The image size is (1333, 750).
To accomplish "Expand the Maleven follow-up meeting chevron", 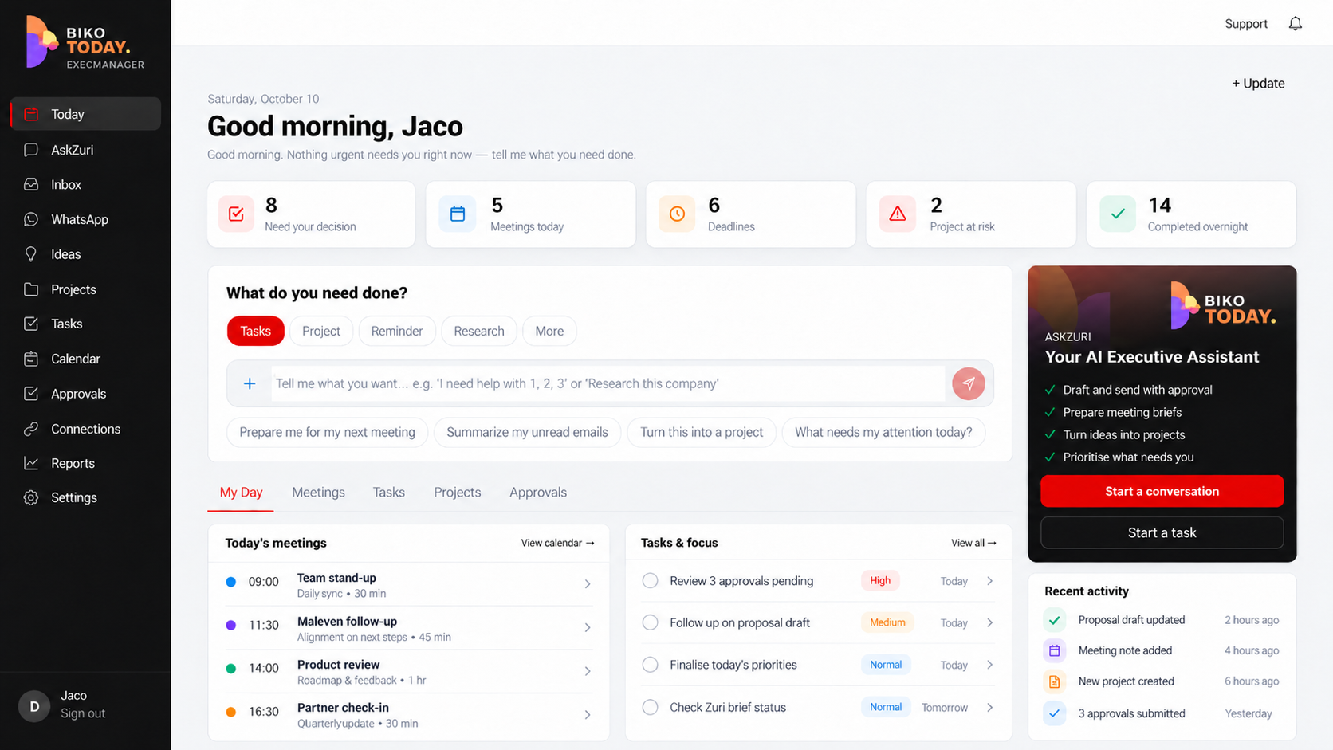I will pos(588,628).
